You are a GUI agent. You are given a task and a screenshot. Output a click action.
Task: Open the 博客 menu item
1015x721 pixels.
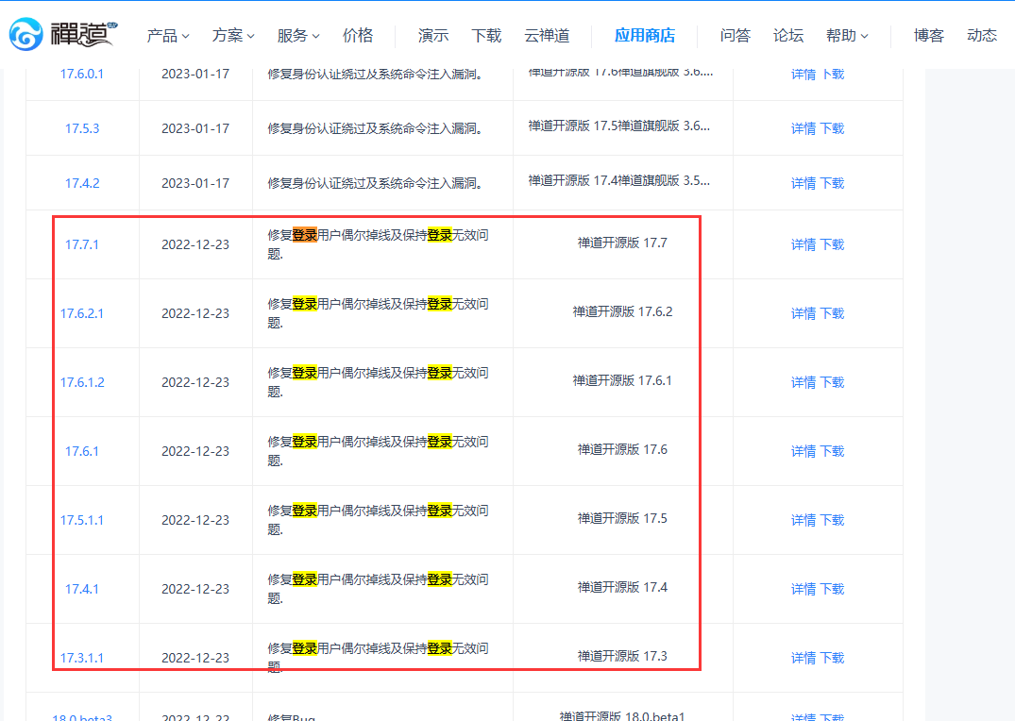click(x=929, y=36)
